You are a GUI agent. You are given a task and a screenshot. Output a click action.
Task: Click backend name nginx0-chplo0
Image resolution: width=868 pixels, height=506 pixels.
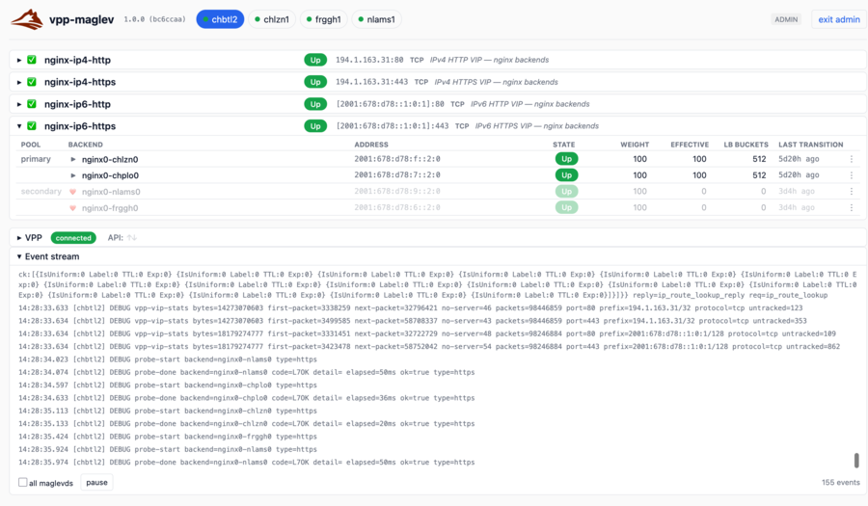click(110, 175)
